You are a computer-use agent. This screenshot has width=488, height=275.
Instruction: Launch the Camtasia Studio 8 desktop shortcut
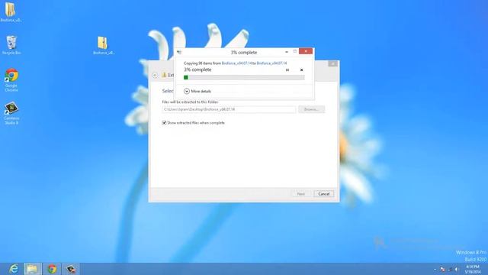(11, 113)
